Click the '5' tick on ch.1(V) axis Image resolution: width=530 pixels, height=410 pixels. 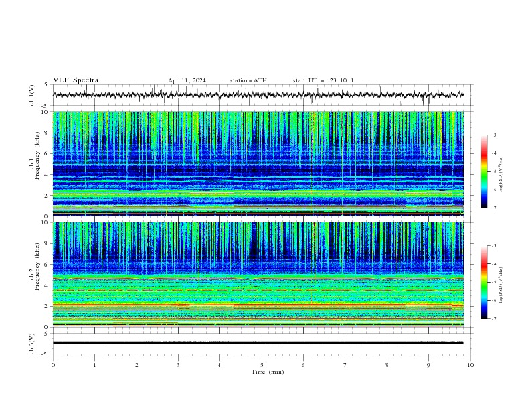pyautogui.click(x=46, y=84)
